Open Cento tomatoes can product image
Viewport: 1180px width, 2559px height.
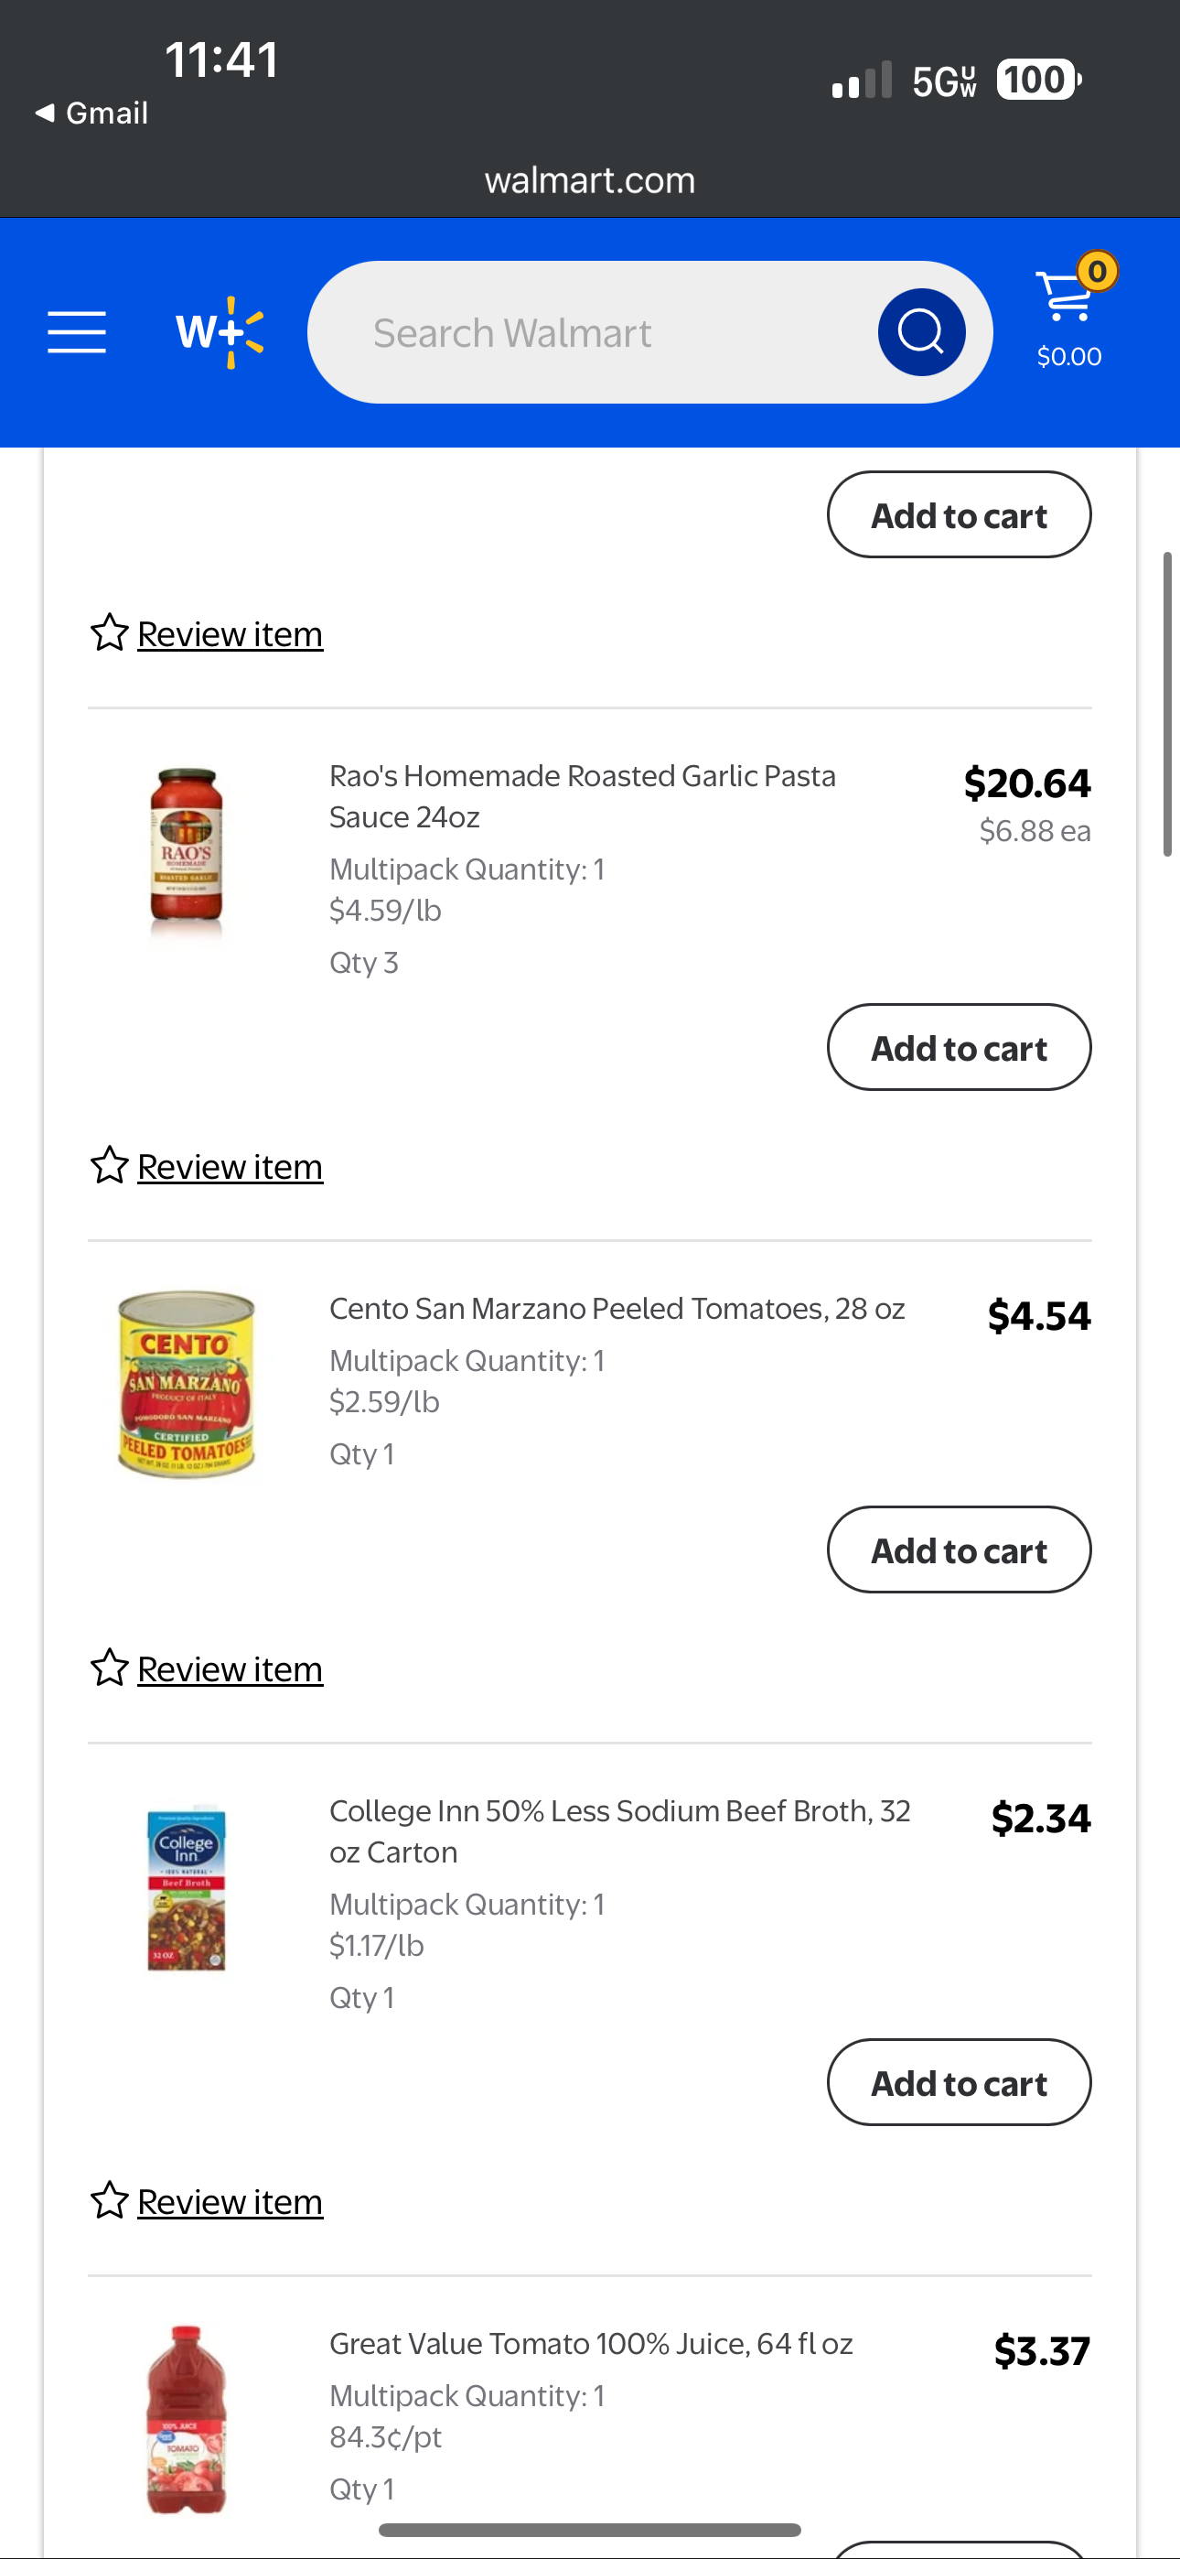[187, 1384]
